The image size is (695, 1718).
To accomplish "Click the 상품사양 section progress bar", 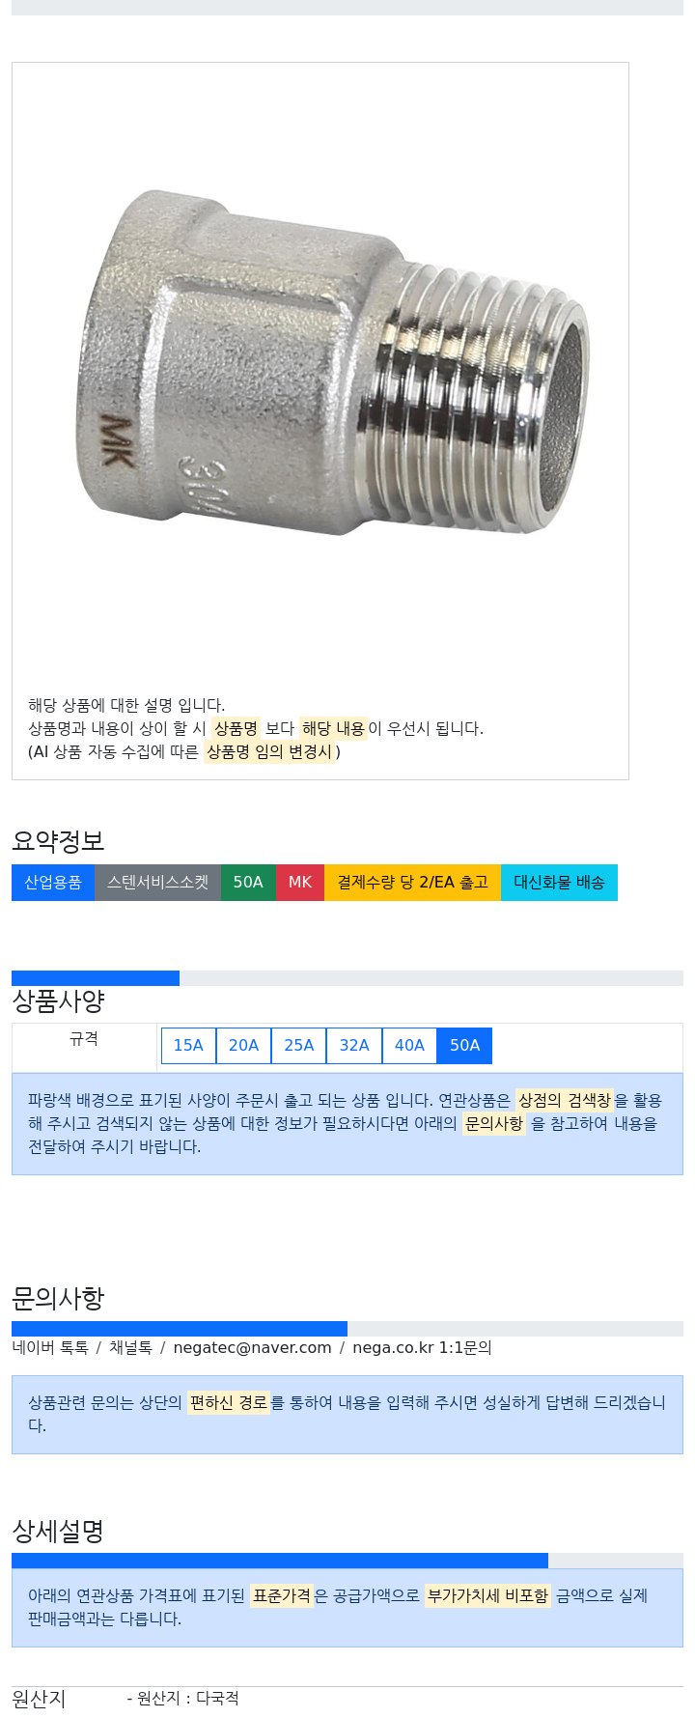I will click(x=347, y=978).
